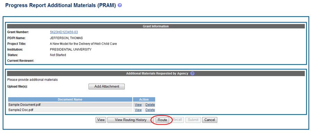Viewport: 311px width, 133px height.
Task: Open help icon beside PRAM page title
Action: point(120,5)
